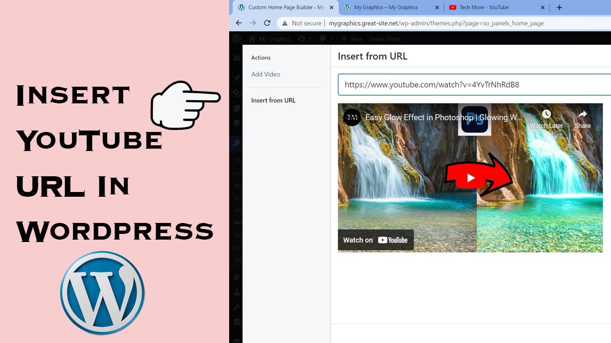Open the New menu in admin bar

tap(352, 39)
